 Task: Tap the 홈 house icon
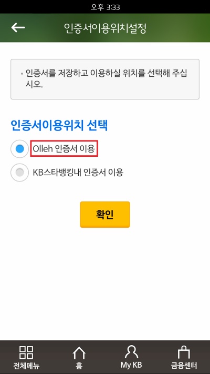coord(79,353)
